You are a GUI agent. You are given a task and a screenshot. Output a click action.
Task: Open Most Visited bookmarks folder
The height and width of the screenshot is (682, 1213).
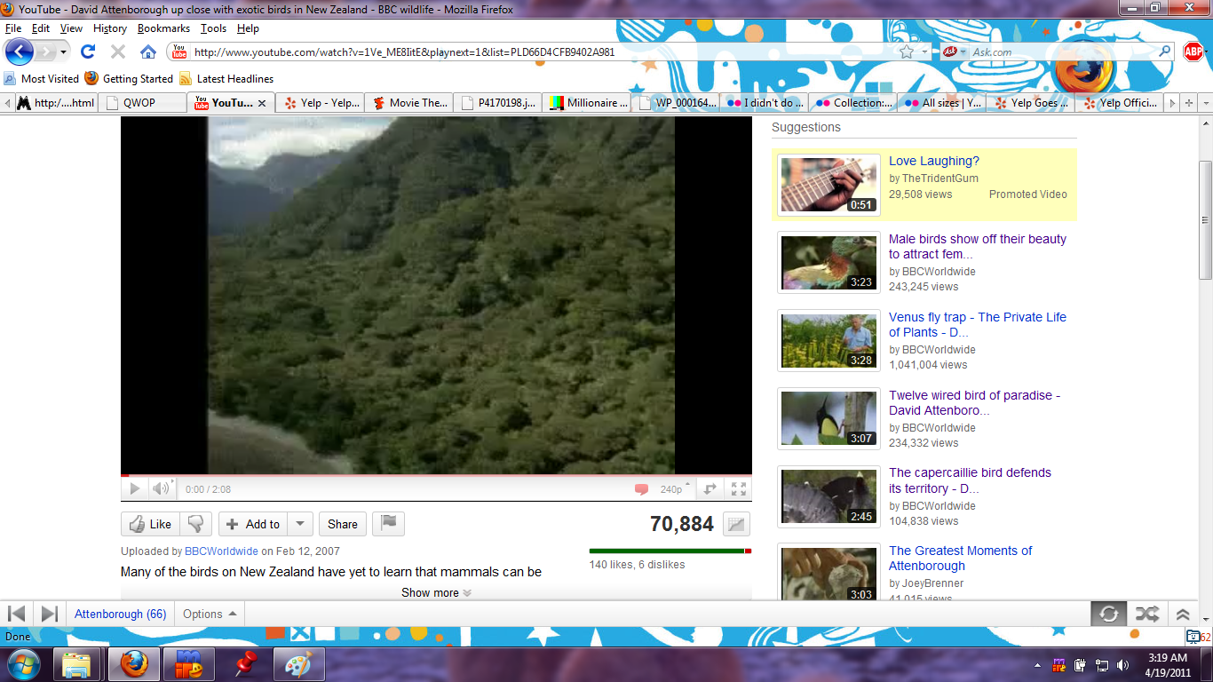coord(42,78)
